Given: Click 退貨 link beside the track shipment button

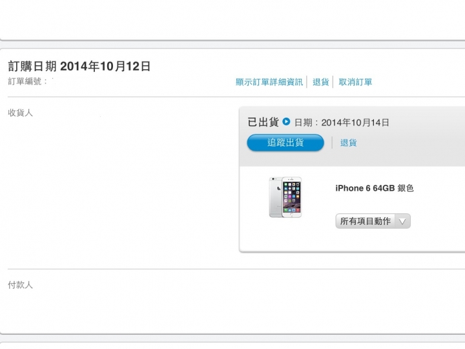Looking at the screenshot, I should point(349,143).
